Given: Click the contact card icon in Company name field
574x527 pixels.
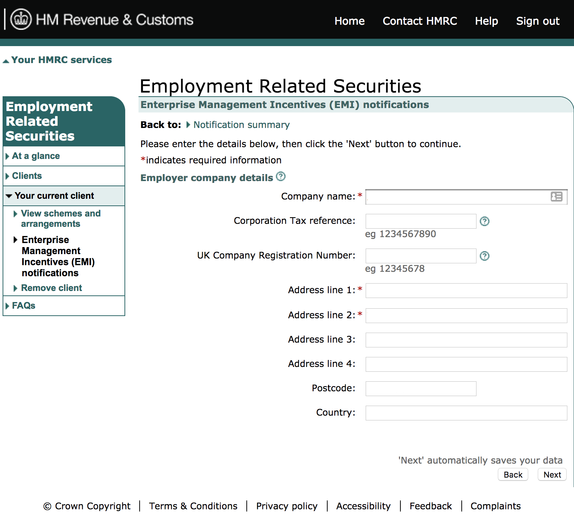Looking at the screenshot, I should (557, 197).
